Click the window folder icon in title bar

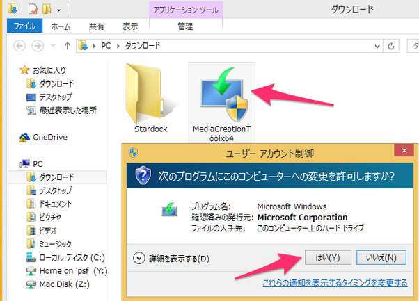(x=13, y=8)
